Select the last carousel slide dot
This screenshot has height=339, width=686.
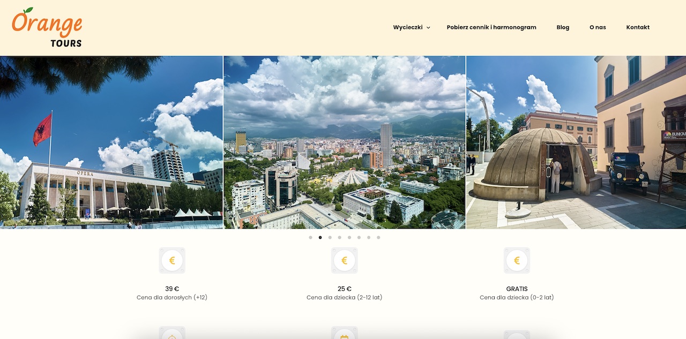click(x=378, y=237)
